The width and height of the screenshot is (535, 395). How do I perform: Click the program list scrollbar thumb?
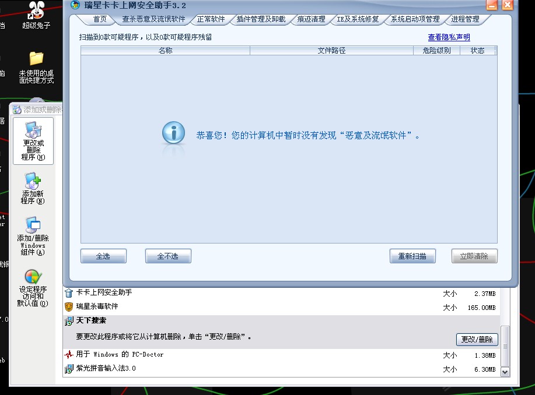(x=505, y=346)
